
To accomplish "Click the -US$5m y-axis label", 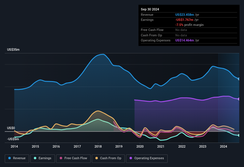I will tap(13, 139).
